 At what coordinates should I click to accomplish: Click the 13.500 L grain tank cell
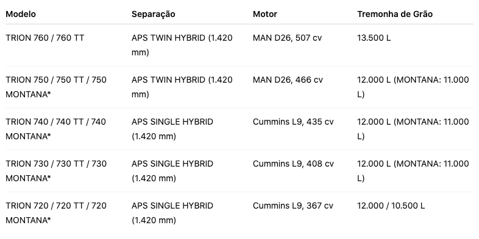click(x=374, y=38)
